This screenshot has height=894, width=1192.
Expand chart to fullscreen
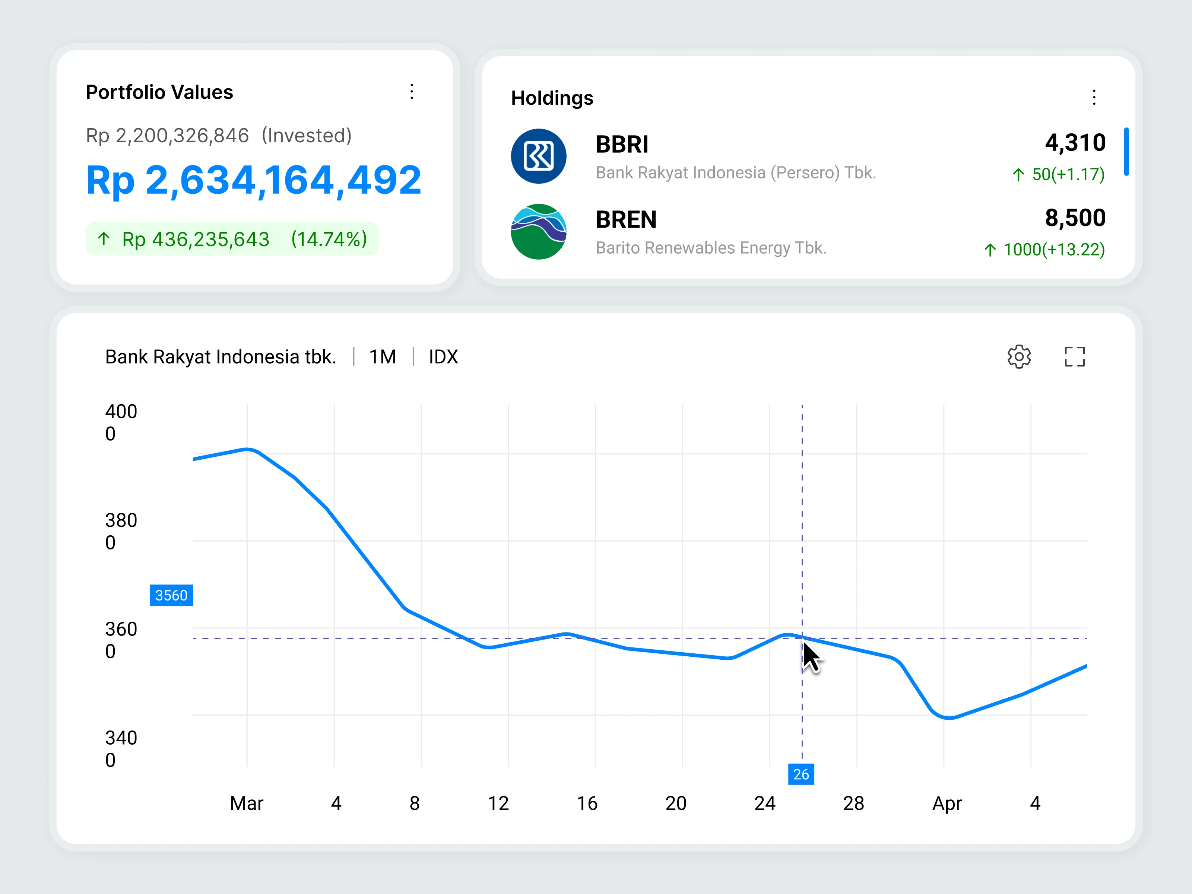coord(1075,357)
